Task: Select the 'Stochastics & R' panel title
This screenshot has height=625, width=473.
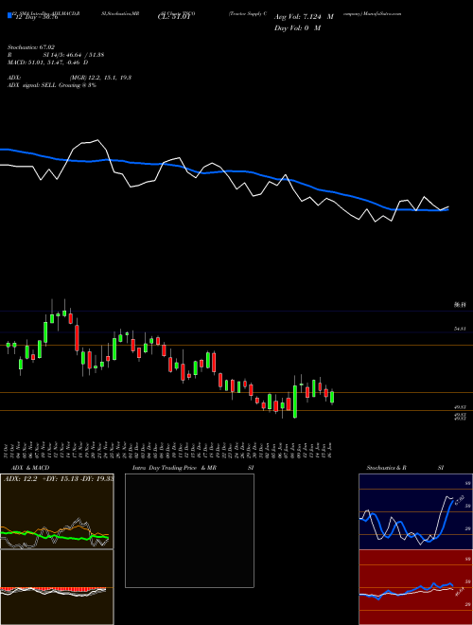Action: [386, 468]
